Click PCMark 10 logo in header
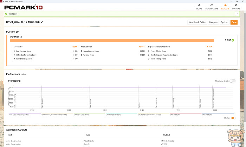This screenshot has width=246, height=147. click(x=24, y=7)
